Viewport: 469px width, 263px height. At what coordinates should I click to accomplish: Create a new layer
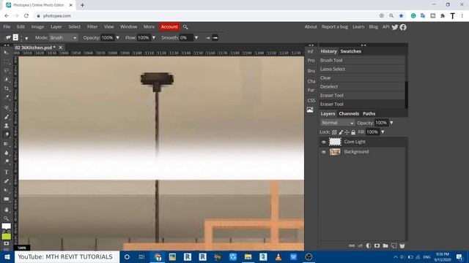[394, 245]
